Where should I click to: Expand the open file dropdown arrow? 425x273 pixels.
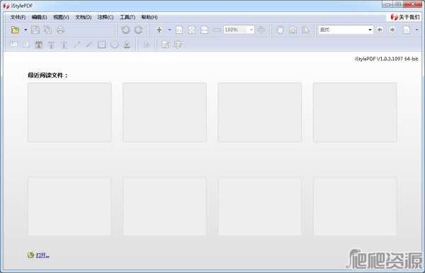[25, 30]
